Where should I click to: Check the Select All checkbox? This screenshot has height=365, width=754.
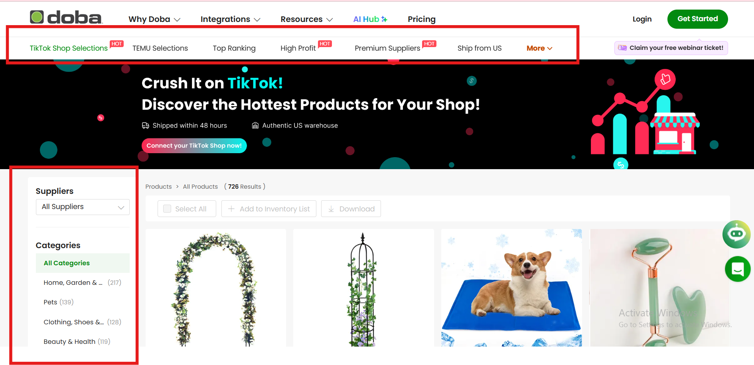point(167,209)
